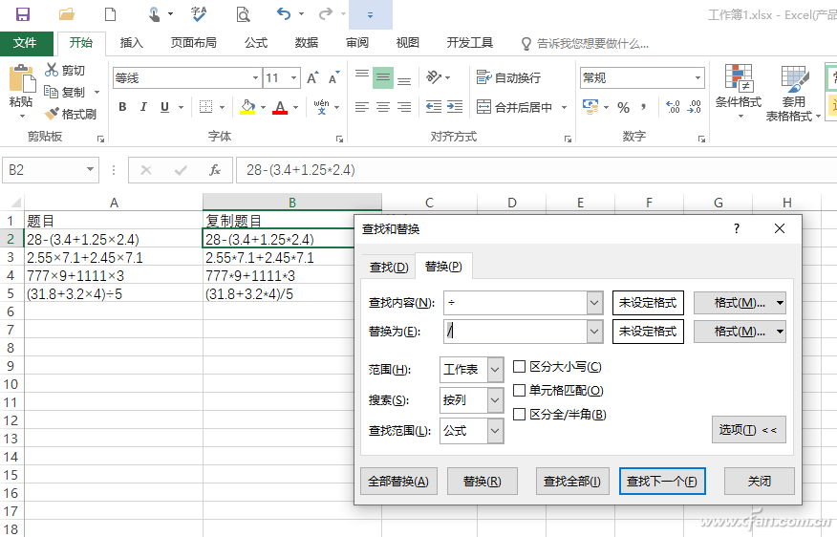The image size is (837, 537).
Task: Expand the Replace with history dropdown
Action: tap(594, 332)
